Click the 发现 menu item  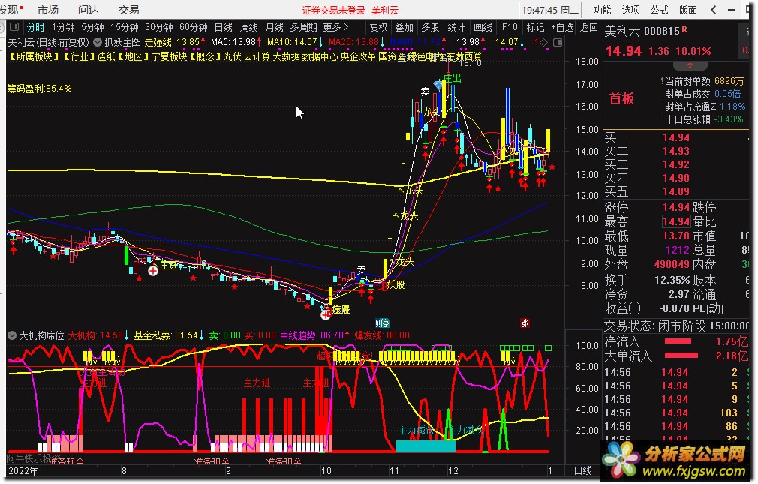pos(10,10)
